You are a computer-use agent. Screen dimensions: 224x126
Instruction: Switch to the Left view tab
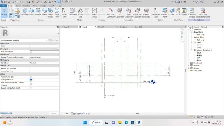103,27
